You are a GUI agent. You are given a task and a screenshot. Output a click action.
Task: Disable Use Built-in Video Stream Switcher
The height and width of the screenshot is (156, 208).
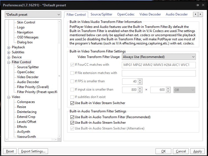[72, 103]
